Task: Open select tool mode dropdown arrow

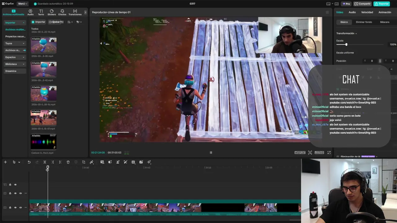Action: coord(19,162)
